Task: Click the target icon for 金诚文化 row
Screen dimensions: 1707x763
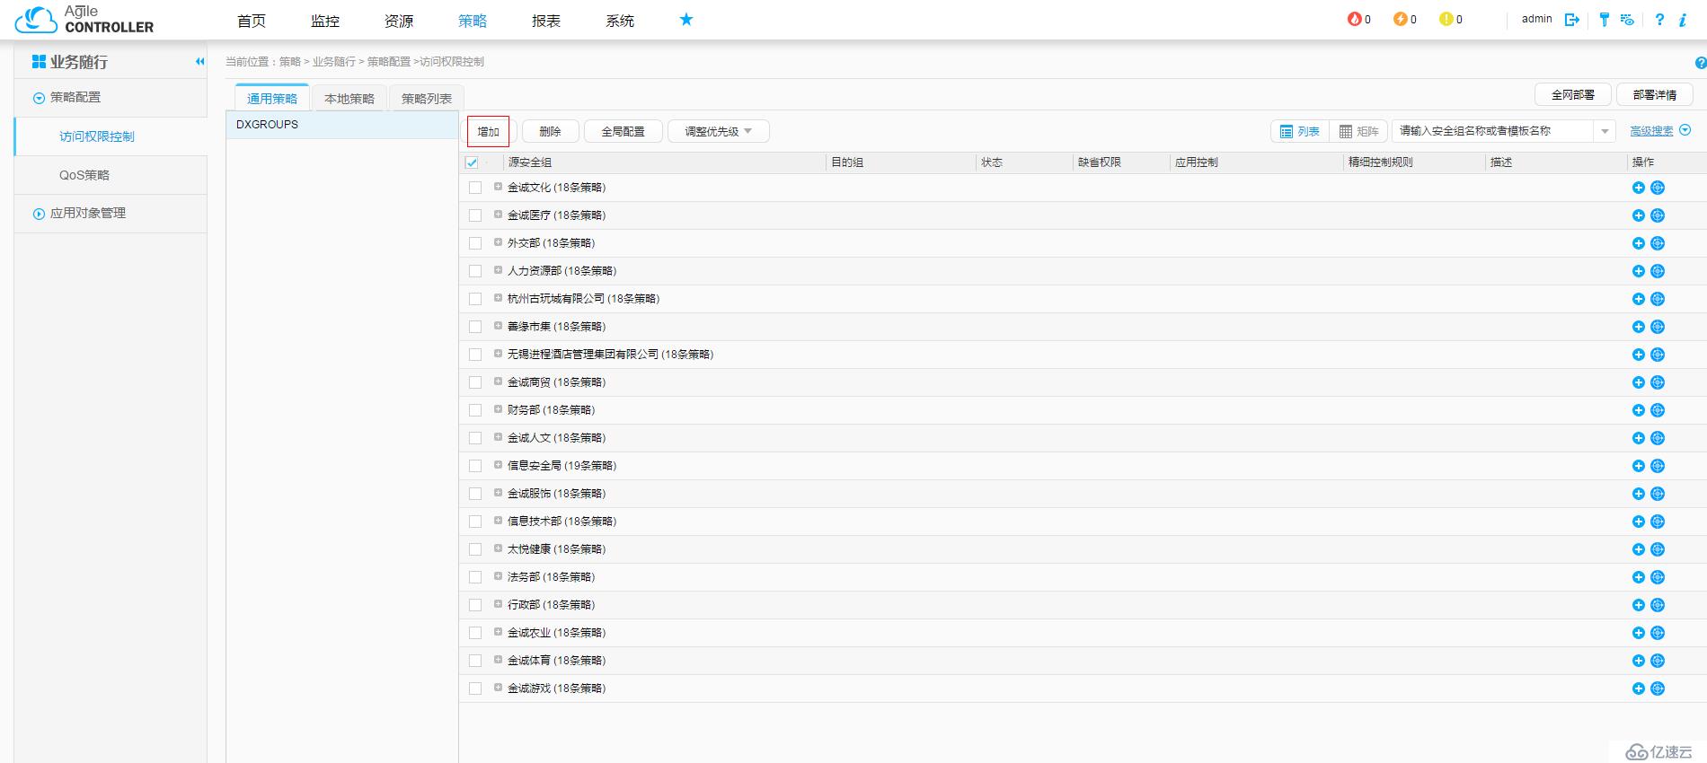Action: (x=1658, y=188)
